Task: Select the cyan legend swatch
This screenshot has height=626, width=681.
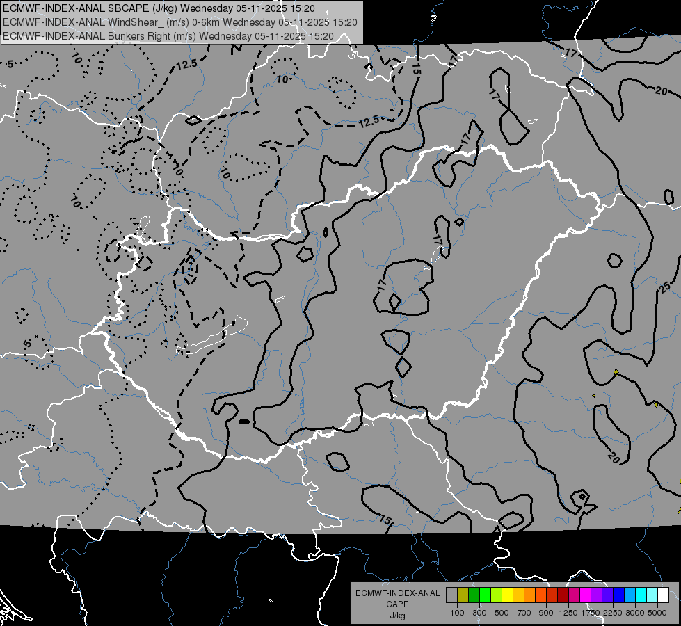Action: pyautogui.click(x=641, y=595)
